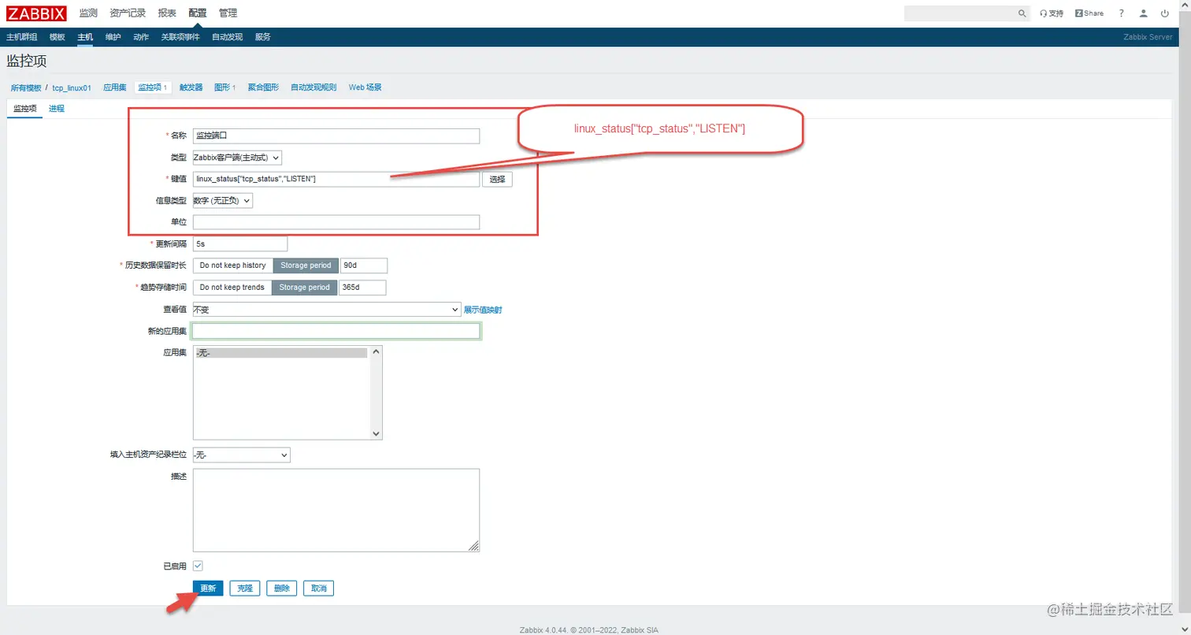The image size is (1191, 635).
Task: Select Do not keep history
Action: (x=233, y=266)
